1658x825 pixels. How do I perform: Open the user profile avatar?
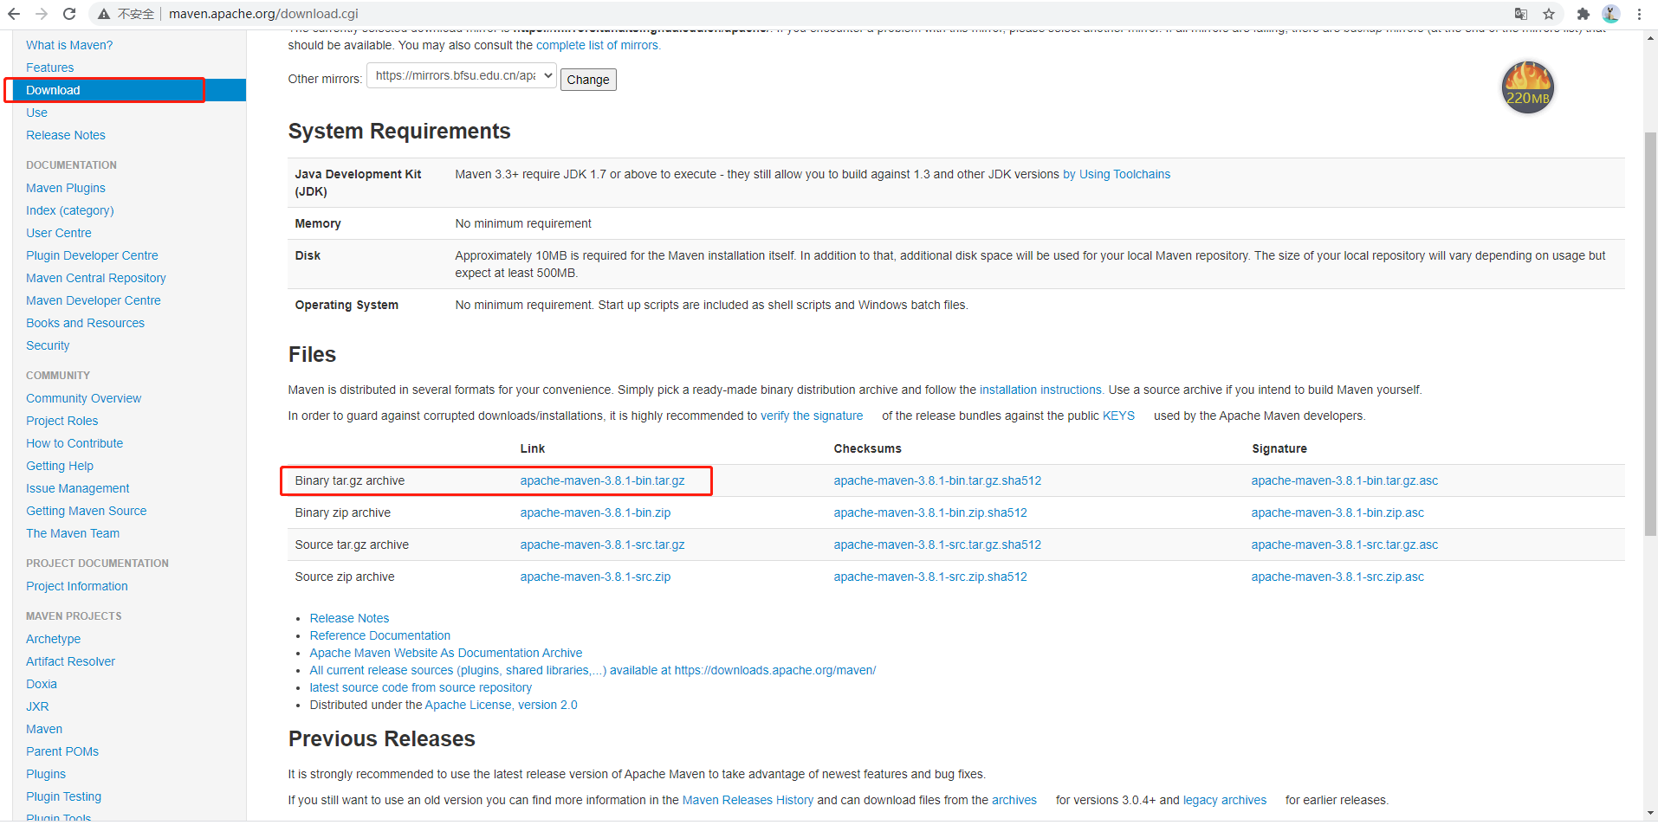(x=1611, y=14)
